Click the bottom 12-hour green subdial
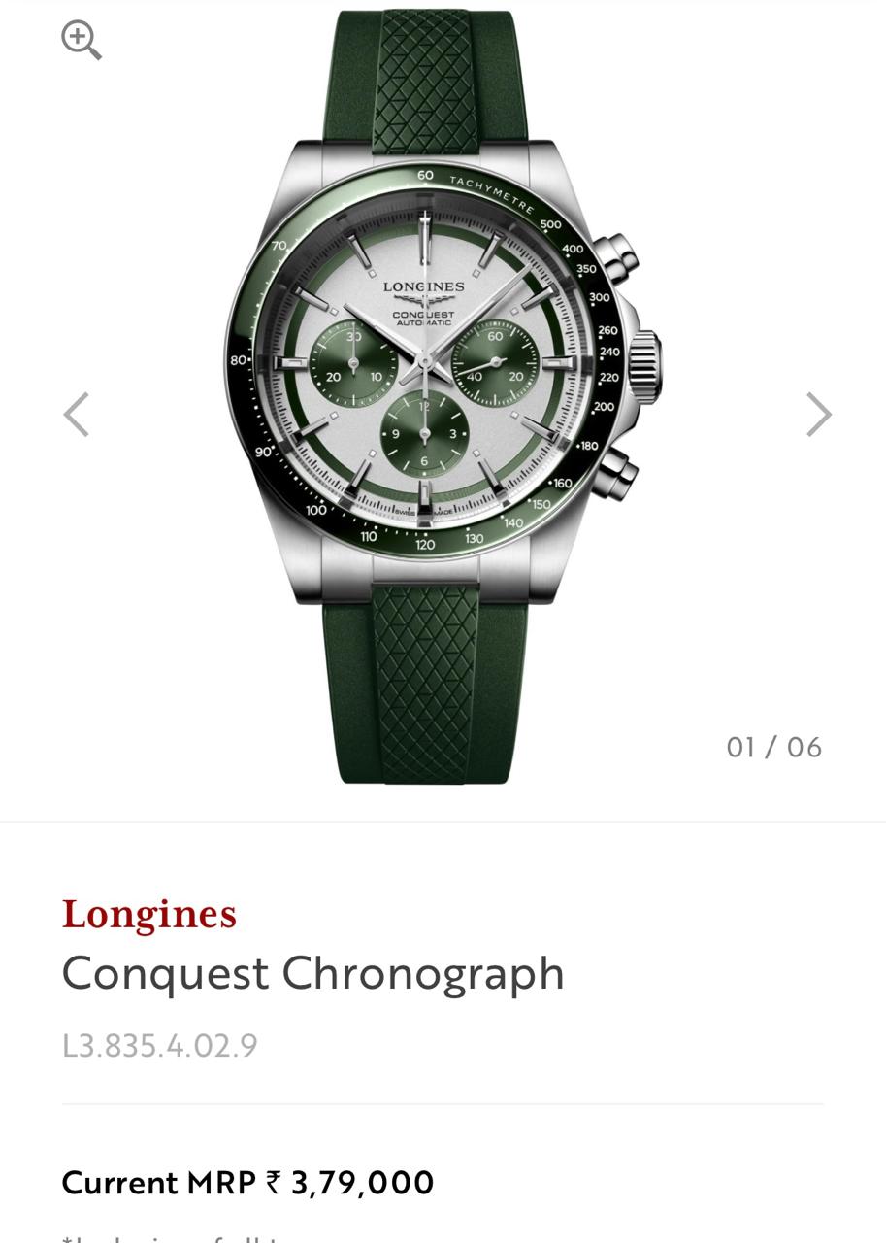 tap(424, 434)
